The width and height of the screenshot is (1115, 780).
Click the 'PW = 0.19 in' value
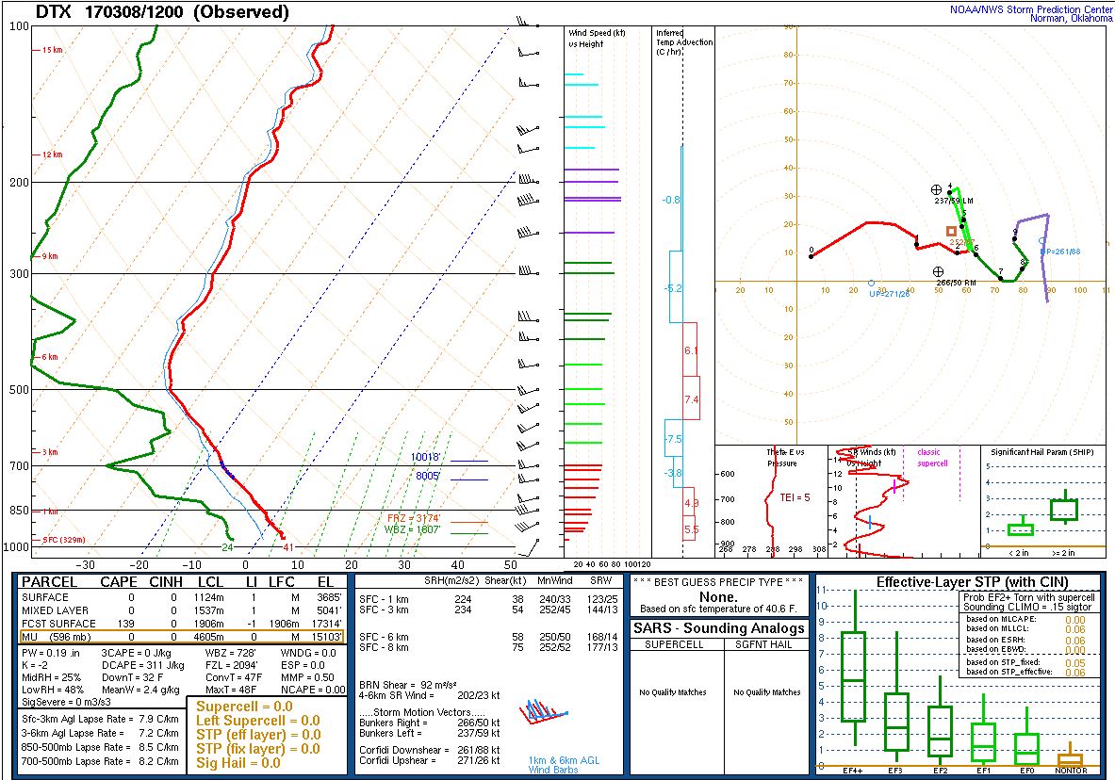(x=51, y=653)
